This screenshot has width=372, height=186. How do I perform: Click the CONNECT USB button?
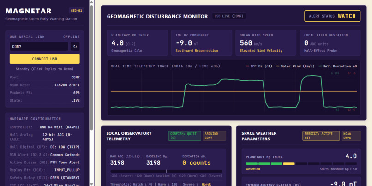[45, 59]
